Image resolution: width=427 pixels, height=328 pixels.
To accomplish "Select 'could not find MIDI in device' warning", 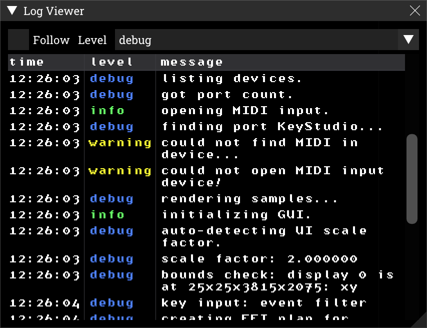I will (x=206, y=149).
